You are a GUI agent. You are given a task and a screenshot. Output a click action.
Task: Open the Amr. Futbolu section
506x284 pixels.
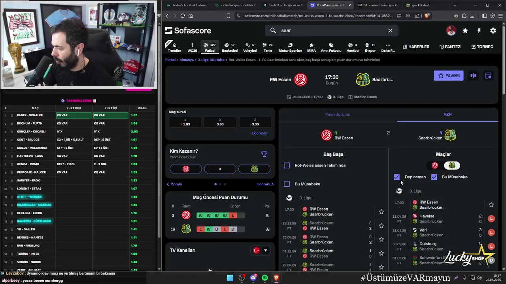(x=331, y=47)
